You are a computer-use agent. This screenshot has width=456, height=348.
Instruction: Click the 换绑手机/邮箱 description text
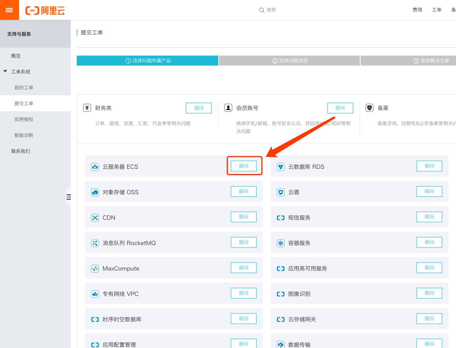coord(293,127)
